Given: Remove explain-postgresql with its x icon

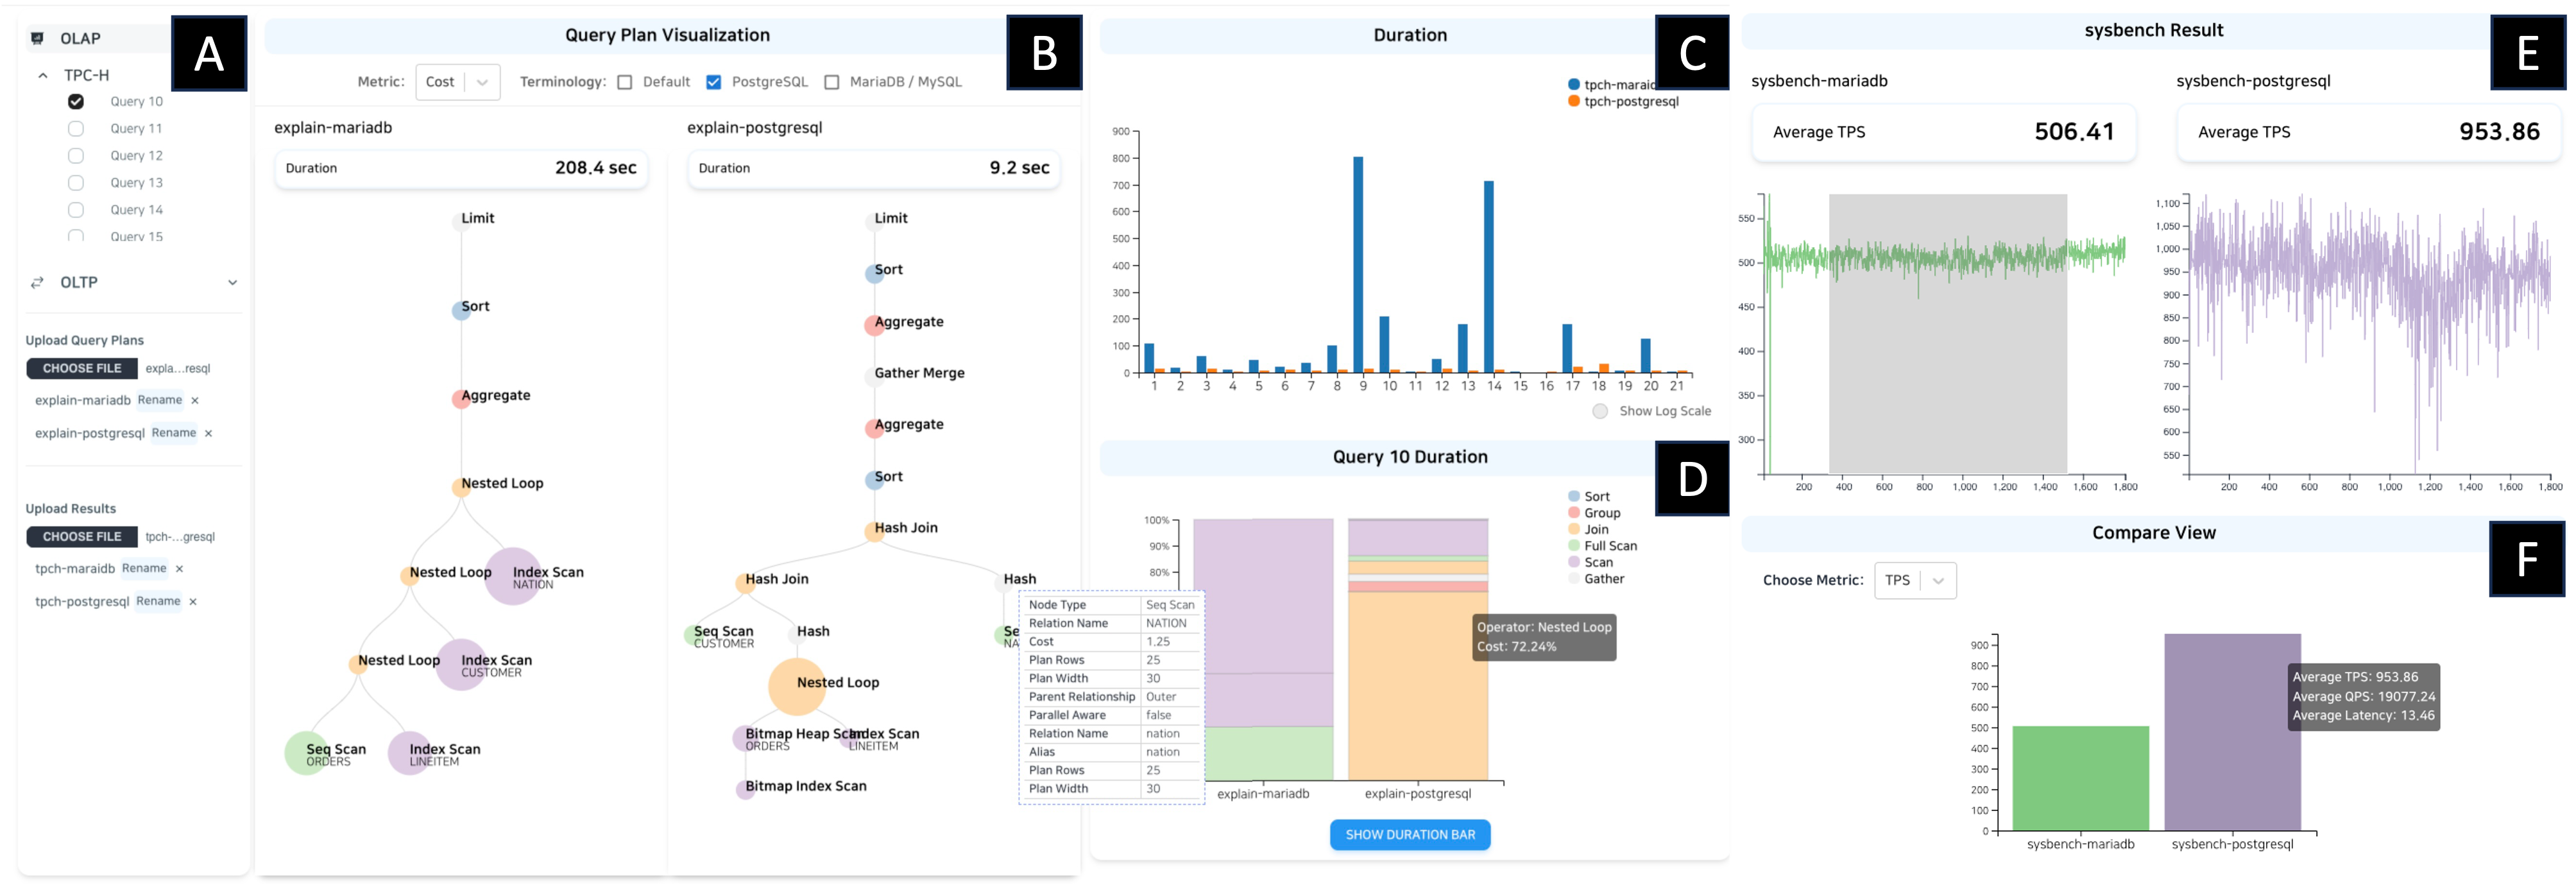Looking at the screenshot, I should point(208,433).
